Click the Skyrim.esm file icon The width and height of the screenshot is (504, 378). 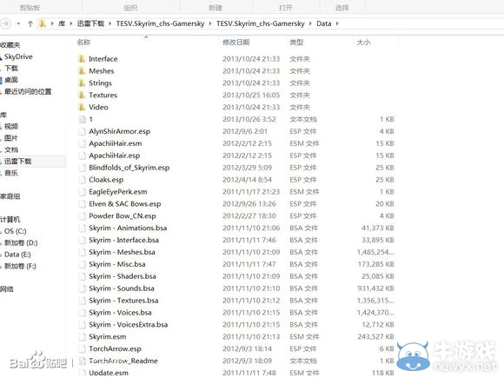[x=83, y=336]
